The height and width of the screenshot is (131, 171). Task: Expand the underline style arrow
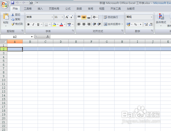tap(42, 24)
